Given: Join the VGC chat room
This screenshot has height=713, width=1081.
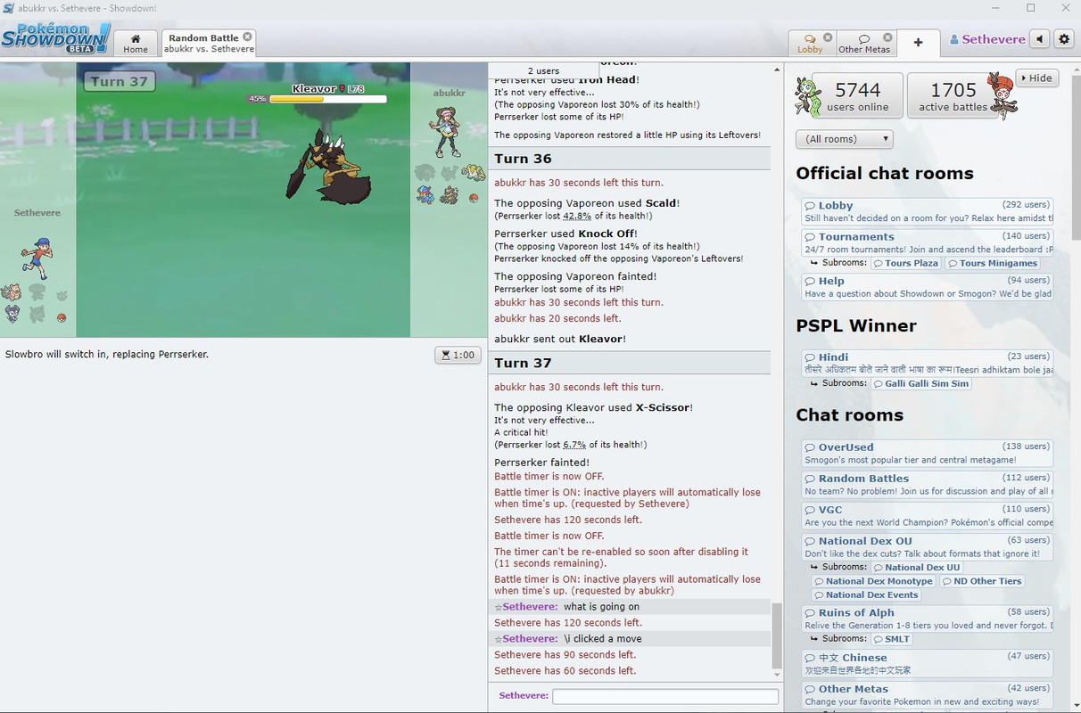Looking at the screenshot, I should click(x=927, y=515).
